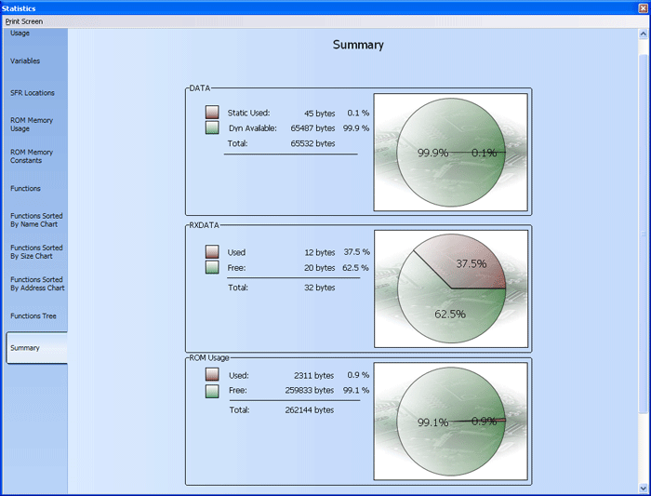Click the '37.5 %' value in the RXDATA table

pos(356,252)
